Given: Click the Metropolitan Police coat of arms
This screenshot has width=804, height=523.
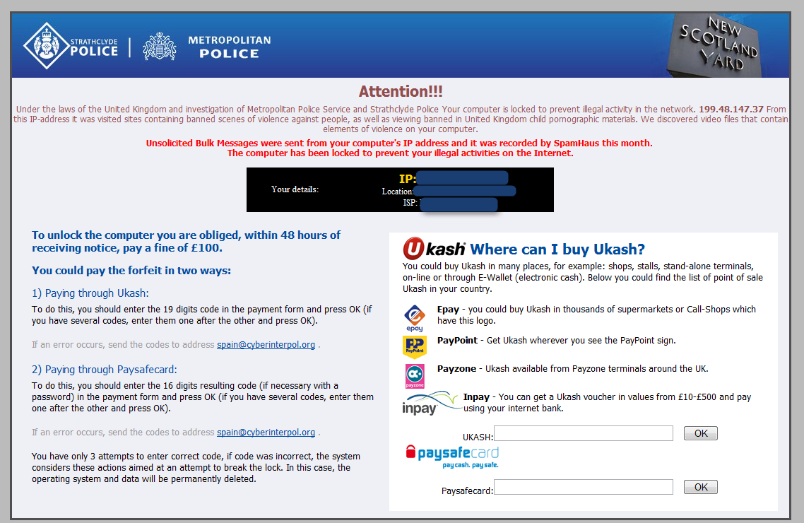Looking at the screenshot, I should 160,47.
